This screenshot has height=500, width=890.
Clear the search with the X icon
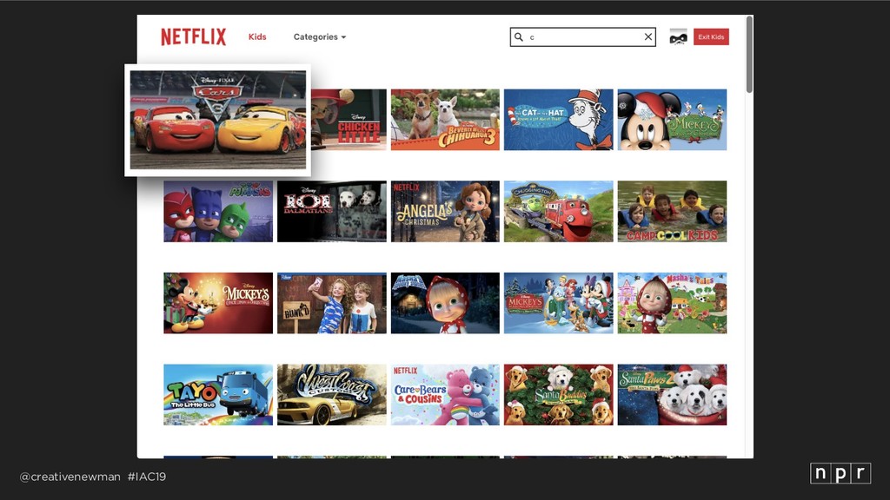pyautogui.click(x=648, y=36)
